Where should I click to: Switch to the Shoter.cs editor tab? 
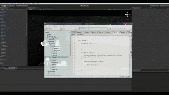pos(123,32)
